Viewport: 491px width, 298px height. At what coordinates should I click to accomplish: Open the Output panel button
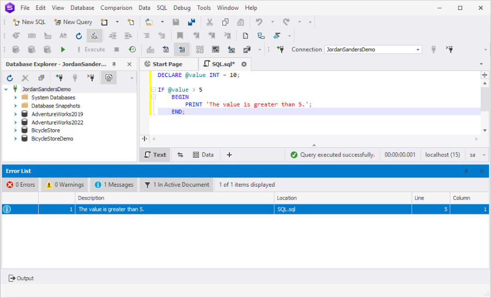tap(21, 278)
